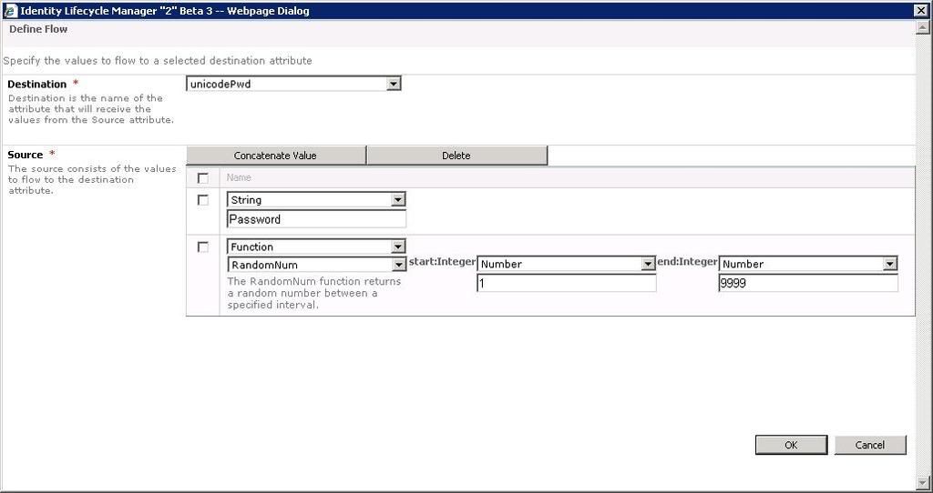Click the scrollbar down arrow
The height and width of the screenshot is (493, 933).
click(x=923, y=482)
